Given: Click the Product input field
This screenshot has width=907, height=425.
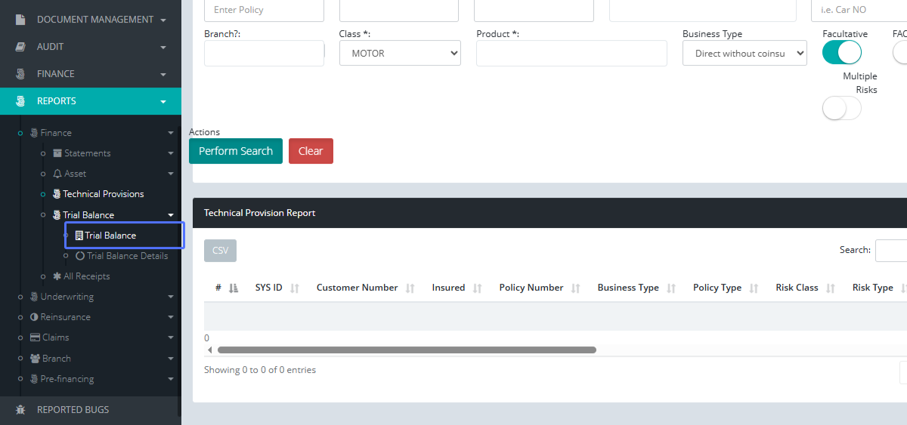Looking at the screenshot, I should (571, 54).
